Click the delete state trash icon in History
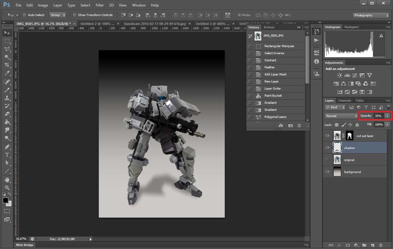The height and width of the screenshot is (249, 393). [x=299, y=126]
